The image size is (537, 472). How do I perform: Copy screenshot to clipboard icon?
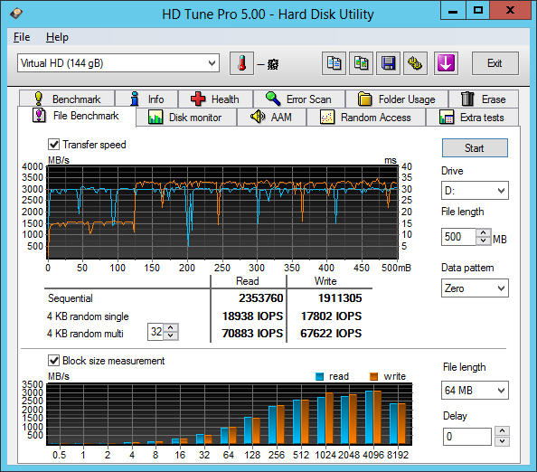coord(361,63)
